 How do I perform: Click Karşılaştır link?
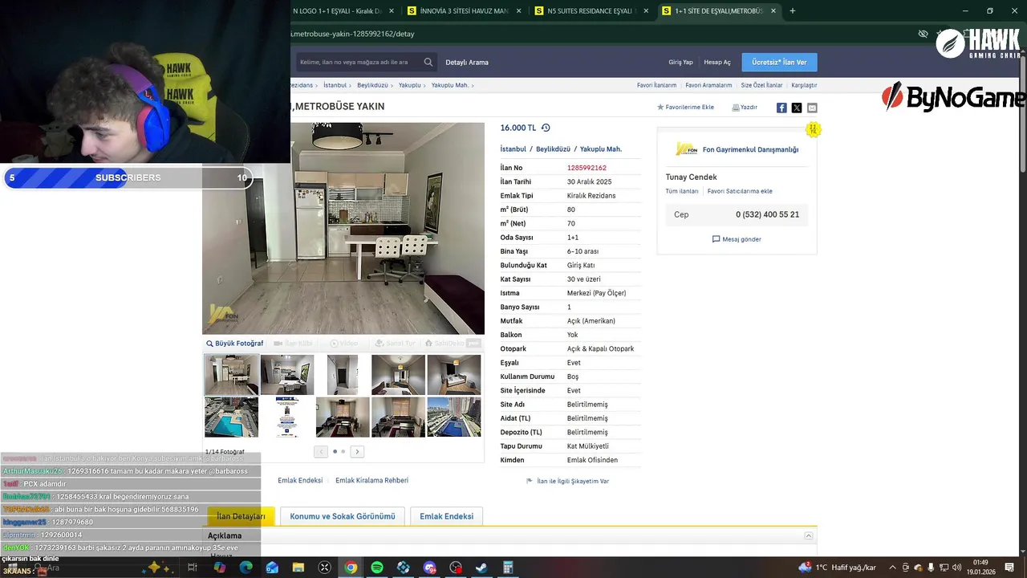(804, 85)
